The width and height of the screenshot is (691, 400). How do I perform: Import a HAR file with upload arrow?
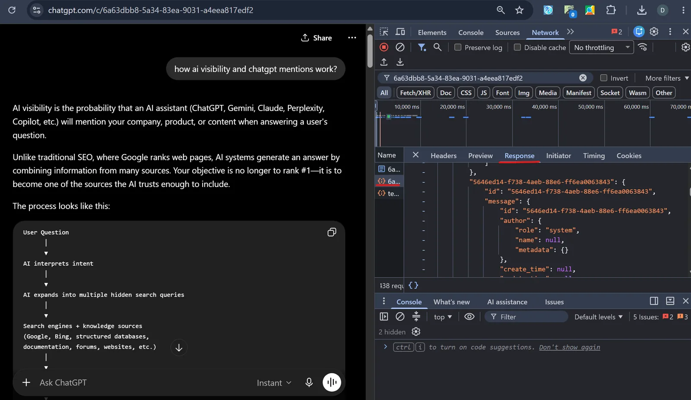pyautogui.click(x=384, y=62)
